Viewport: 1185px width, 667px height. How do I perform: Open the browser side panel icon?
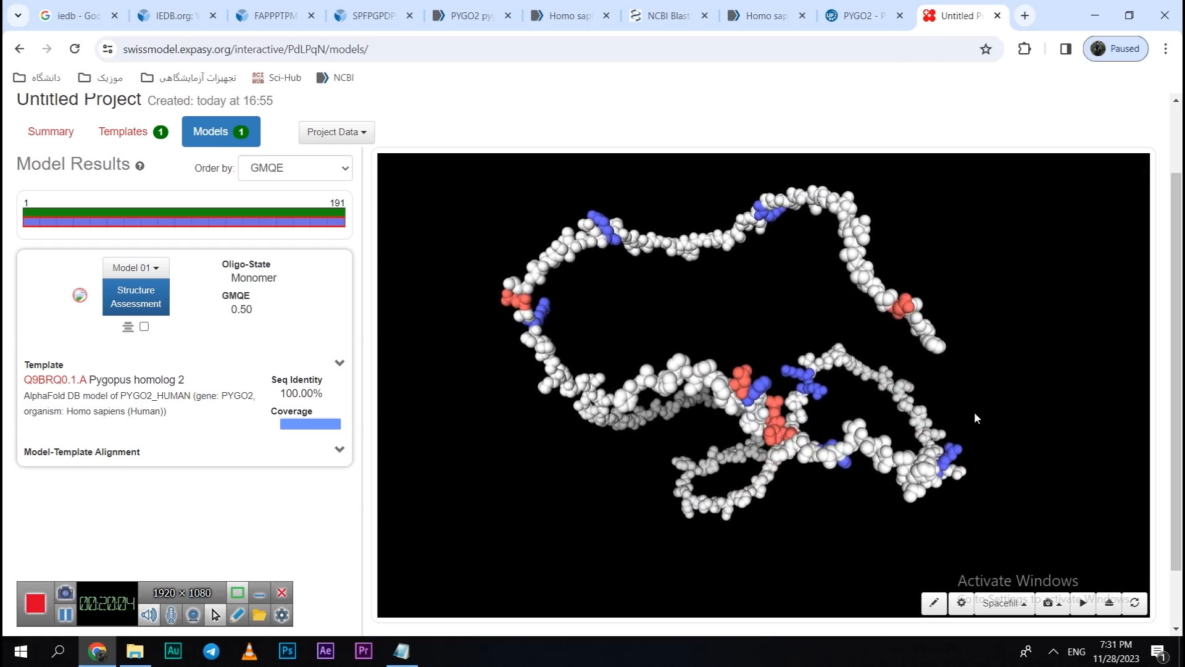coord(1066,49)
